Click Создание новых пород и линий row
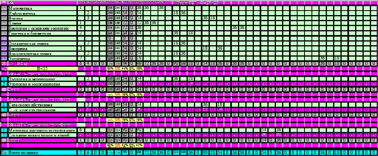Viewport: 378px width, 156px height. click(x=42, y=135)
